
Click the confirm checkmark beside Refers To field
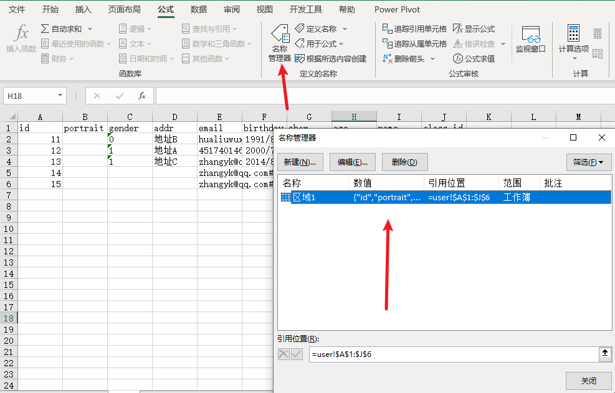[x=297, y=354]
